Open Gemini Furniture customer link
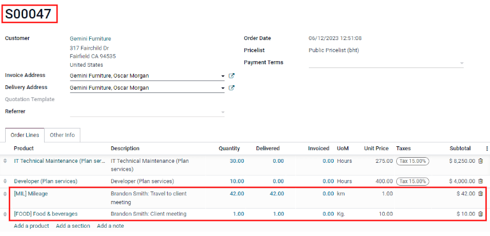Viewport: 490px width, 236px height. [x=91, y=39]
